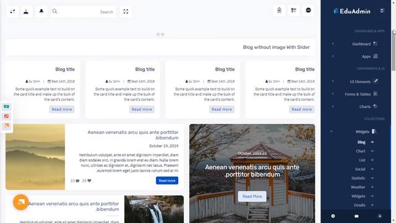Click Read more on first Blog title card
The image size is (396, 223).
pyautogui.click(x=62, y=109)
